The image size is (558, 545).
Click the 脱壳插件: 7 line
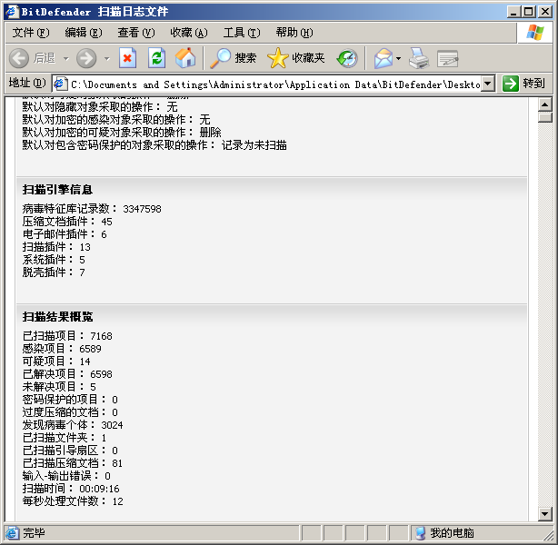54,272
